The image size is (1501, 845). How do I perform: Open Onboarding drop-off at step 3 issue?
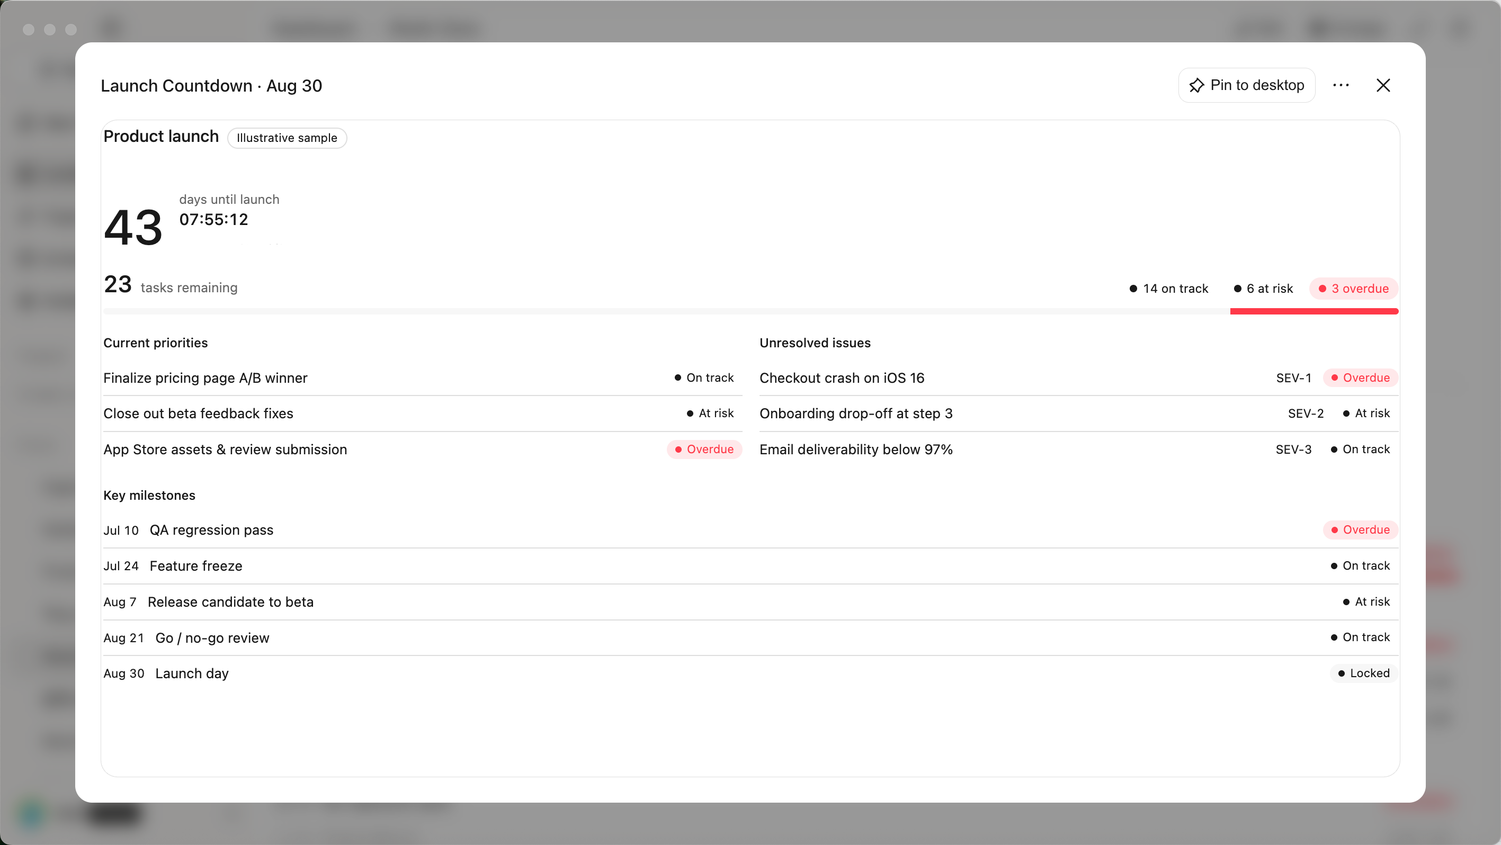[x=1078, y=413]
